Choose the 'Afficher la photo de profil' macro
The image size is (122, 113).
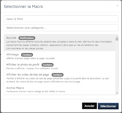point(60,66)
